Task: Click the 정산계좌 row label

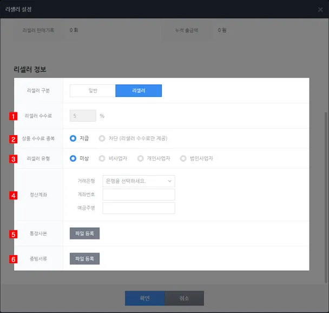Action: click(x=38, y=195)
